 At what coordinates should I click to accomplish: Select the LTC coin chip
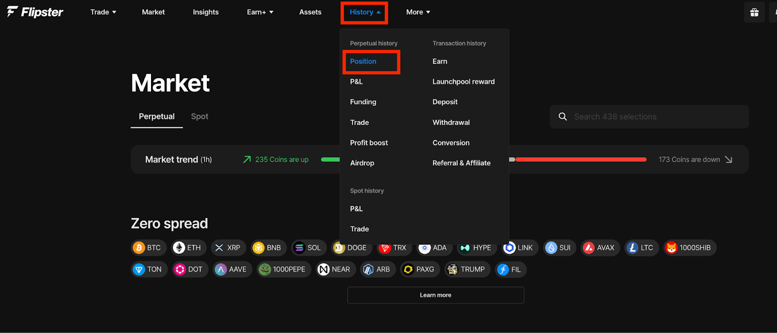click(642, 248)
